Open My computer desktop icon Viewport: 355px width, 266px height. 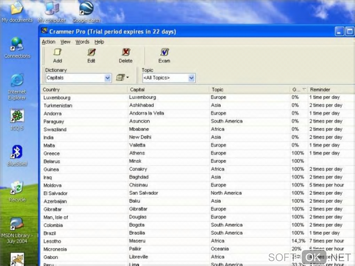52,11
